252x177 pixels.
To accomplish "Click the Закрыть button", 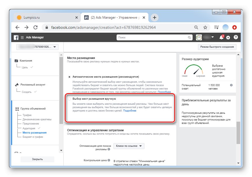I will [x=37, y=159].
